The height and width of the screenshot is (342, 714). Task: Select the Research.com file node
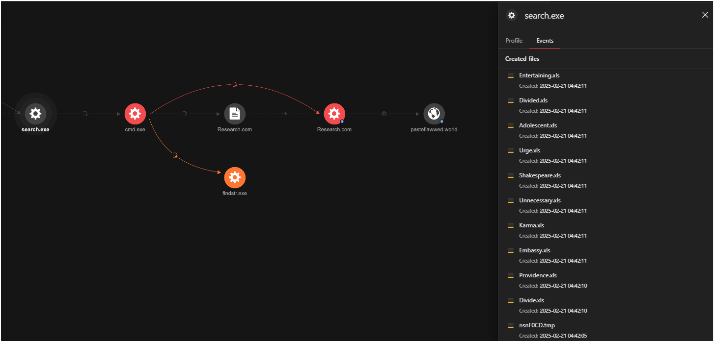(235, 114)
